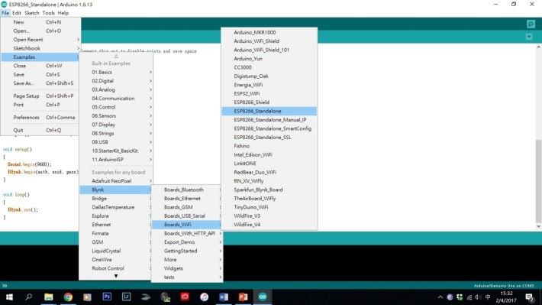The width and height of the screenshot is (542, 305).
Task: Select the Arduino IDE taskbar icon
Action: click(x=263, y=297)
